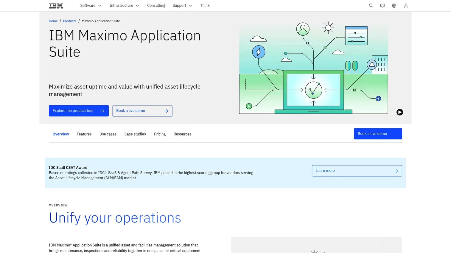Click Learn more in the award banner

pyautogui.click(x=357, y=171)
